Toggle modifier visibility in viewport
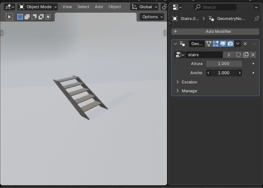The height and width of the screenshot is (188, 263). point(223,44)
